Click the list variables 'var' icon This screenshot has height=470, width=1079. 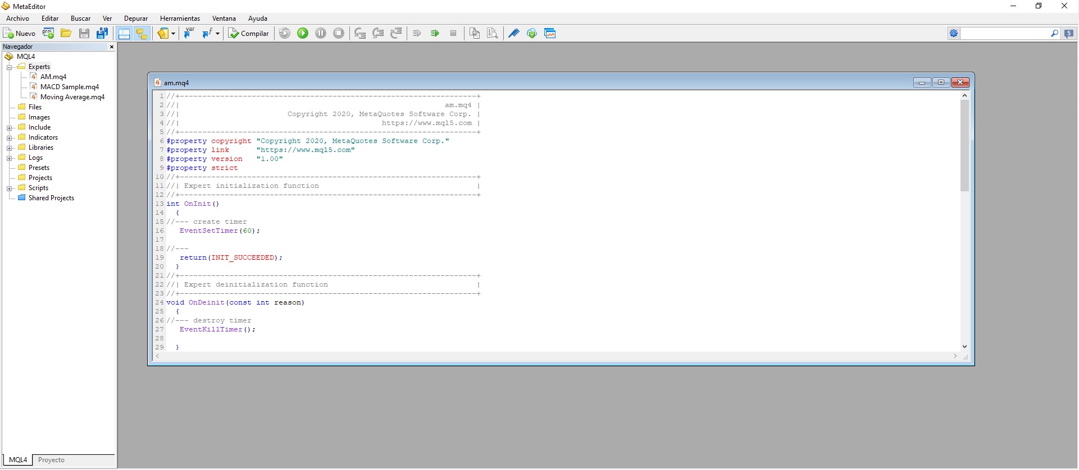(x=189, y=33)
